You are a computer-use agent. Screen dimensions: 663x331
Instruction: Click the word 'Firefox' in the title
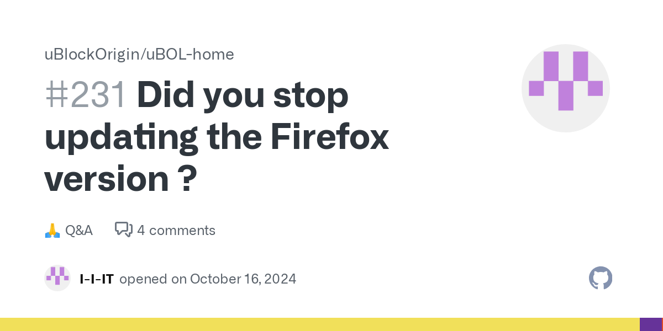click(x=330, y=138)
